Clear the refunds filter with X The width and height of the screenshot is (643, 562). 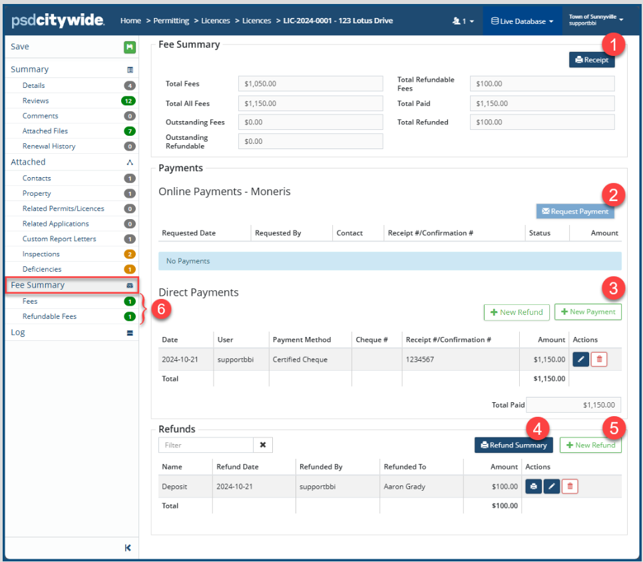[263, 445]
